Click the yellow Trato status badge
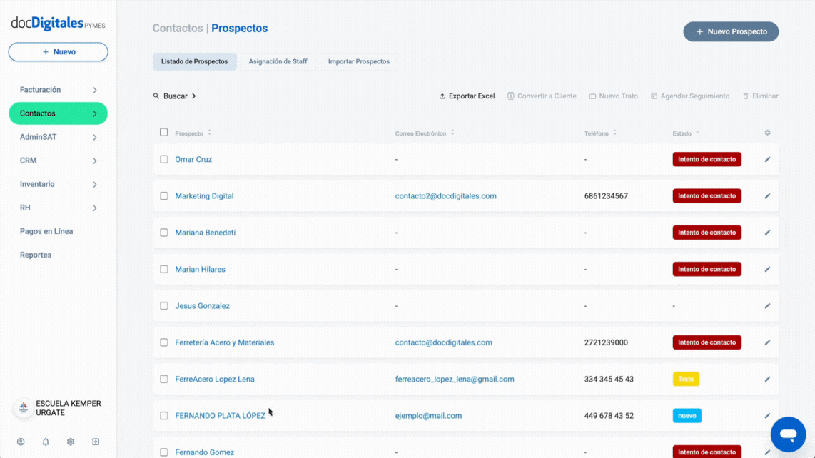Viewport: 815px width, 458px height. [686, 379]
